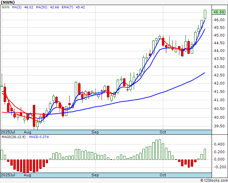The image size is (228, 183).
Task: Click the 0.000 MACD axis label
Action: point(219,160)
